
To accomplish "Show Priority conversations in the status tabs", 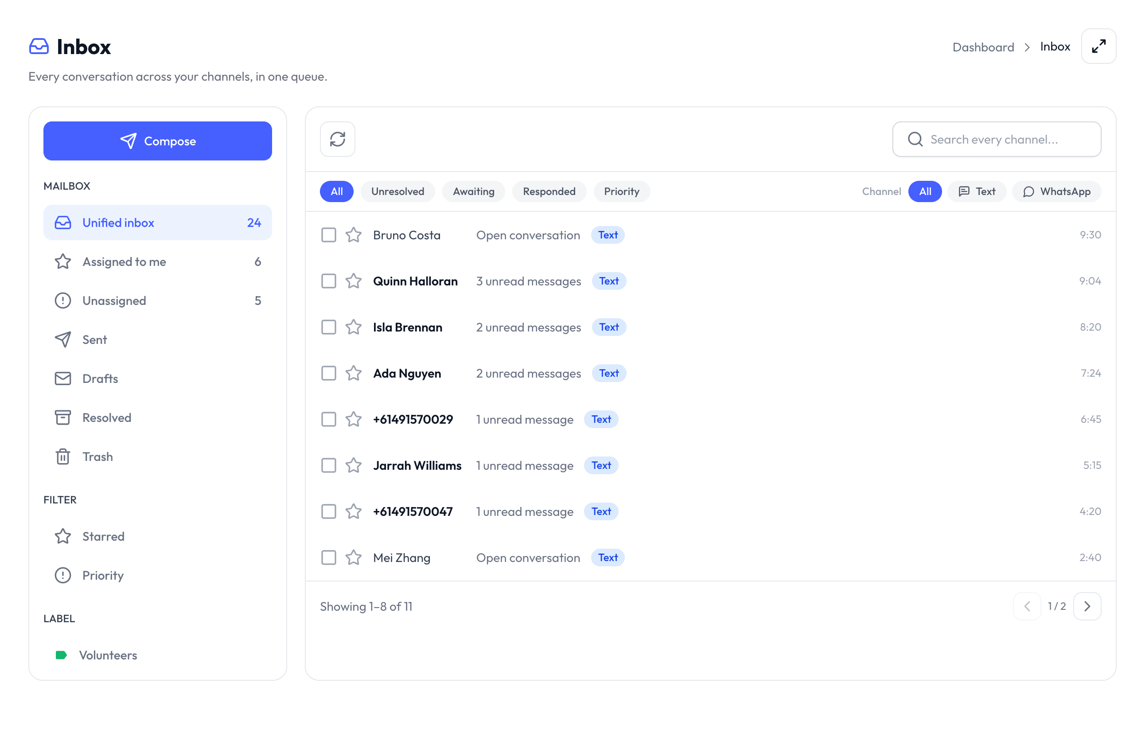I will (622, 191).
